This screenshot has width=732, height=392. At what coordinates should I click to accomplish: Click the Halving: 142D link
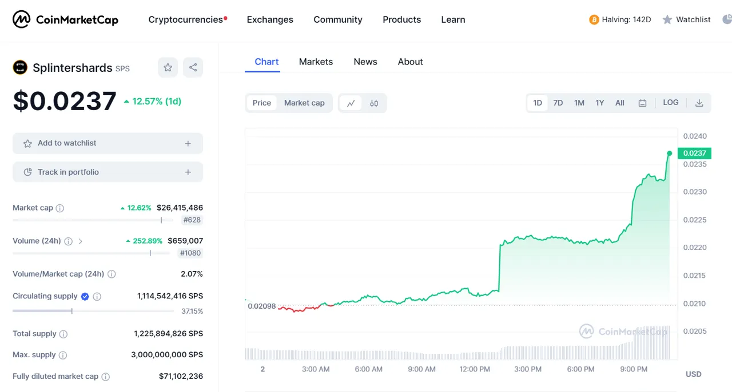tap(626, 19)
